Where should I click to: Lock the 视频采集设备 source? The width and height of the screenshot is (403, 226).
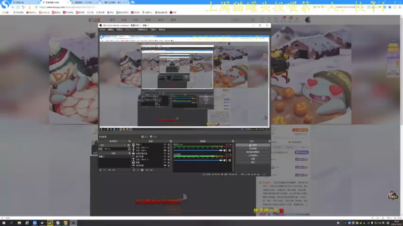tap(169, 154)
